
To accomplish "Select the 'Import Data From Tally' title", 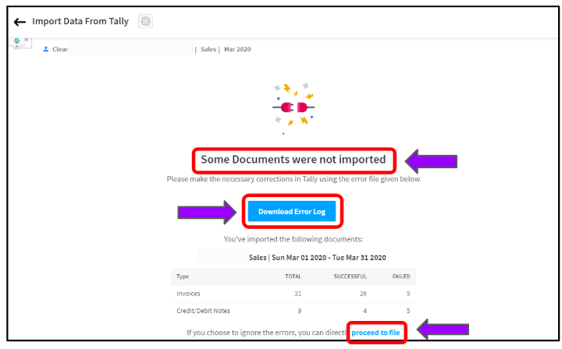I will [x=80, y=22].
